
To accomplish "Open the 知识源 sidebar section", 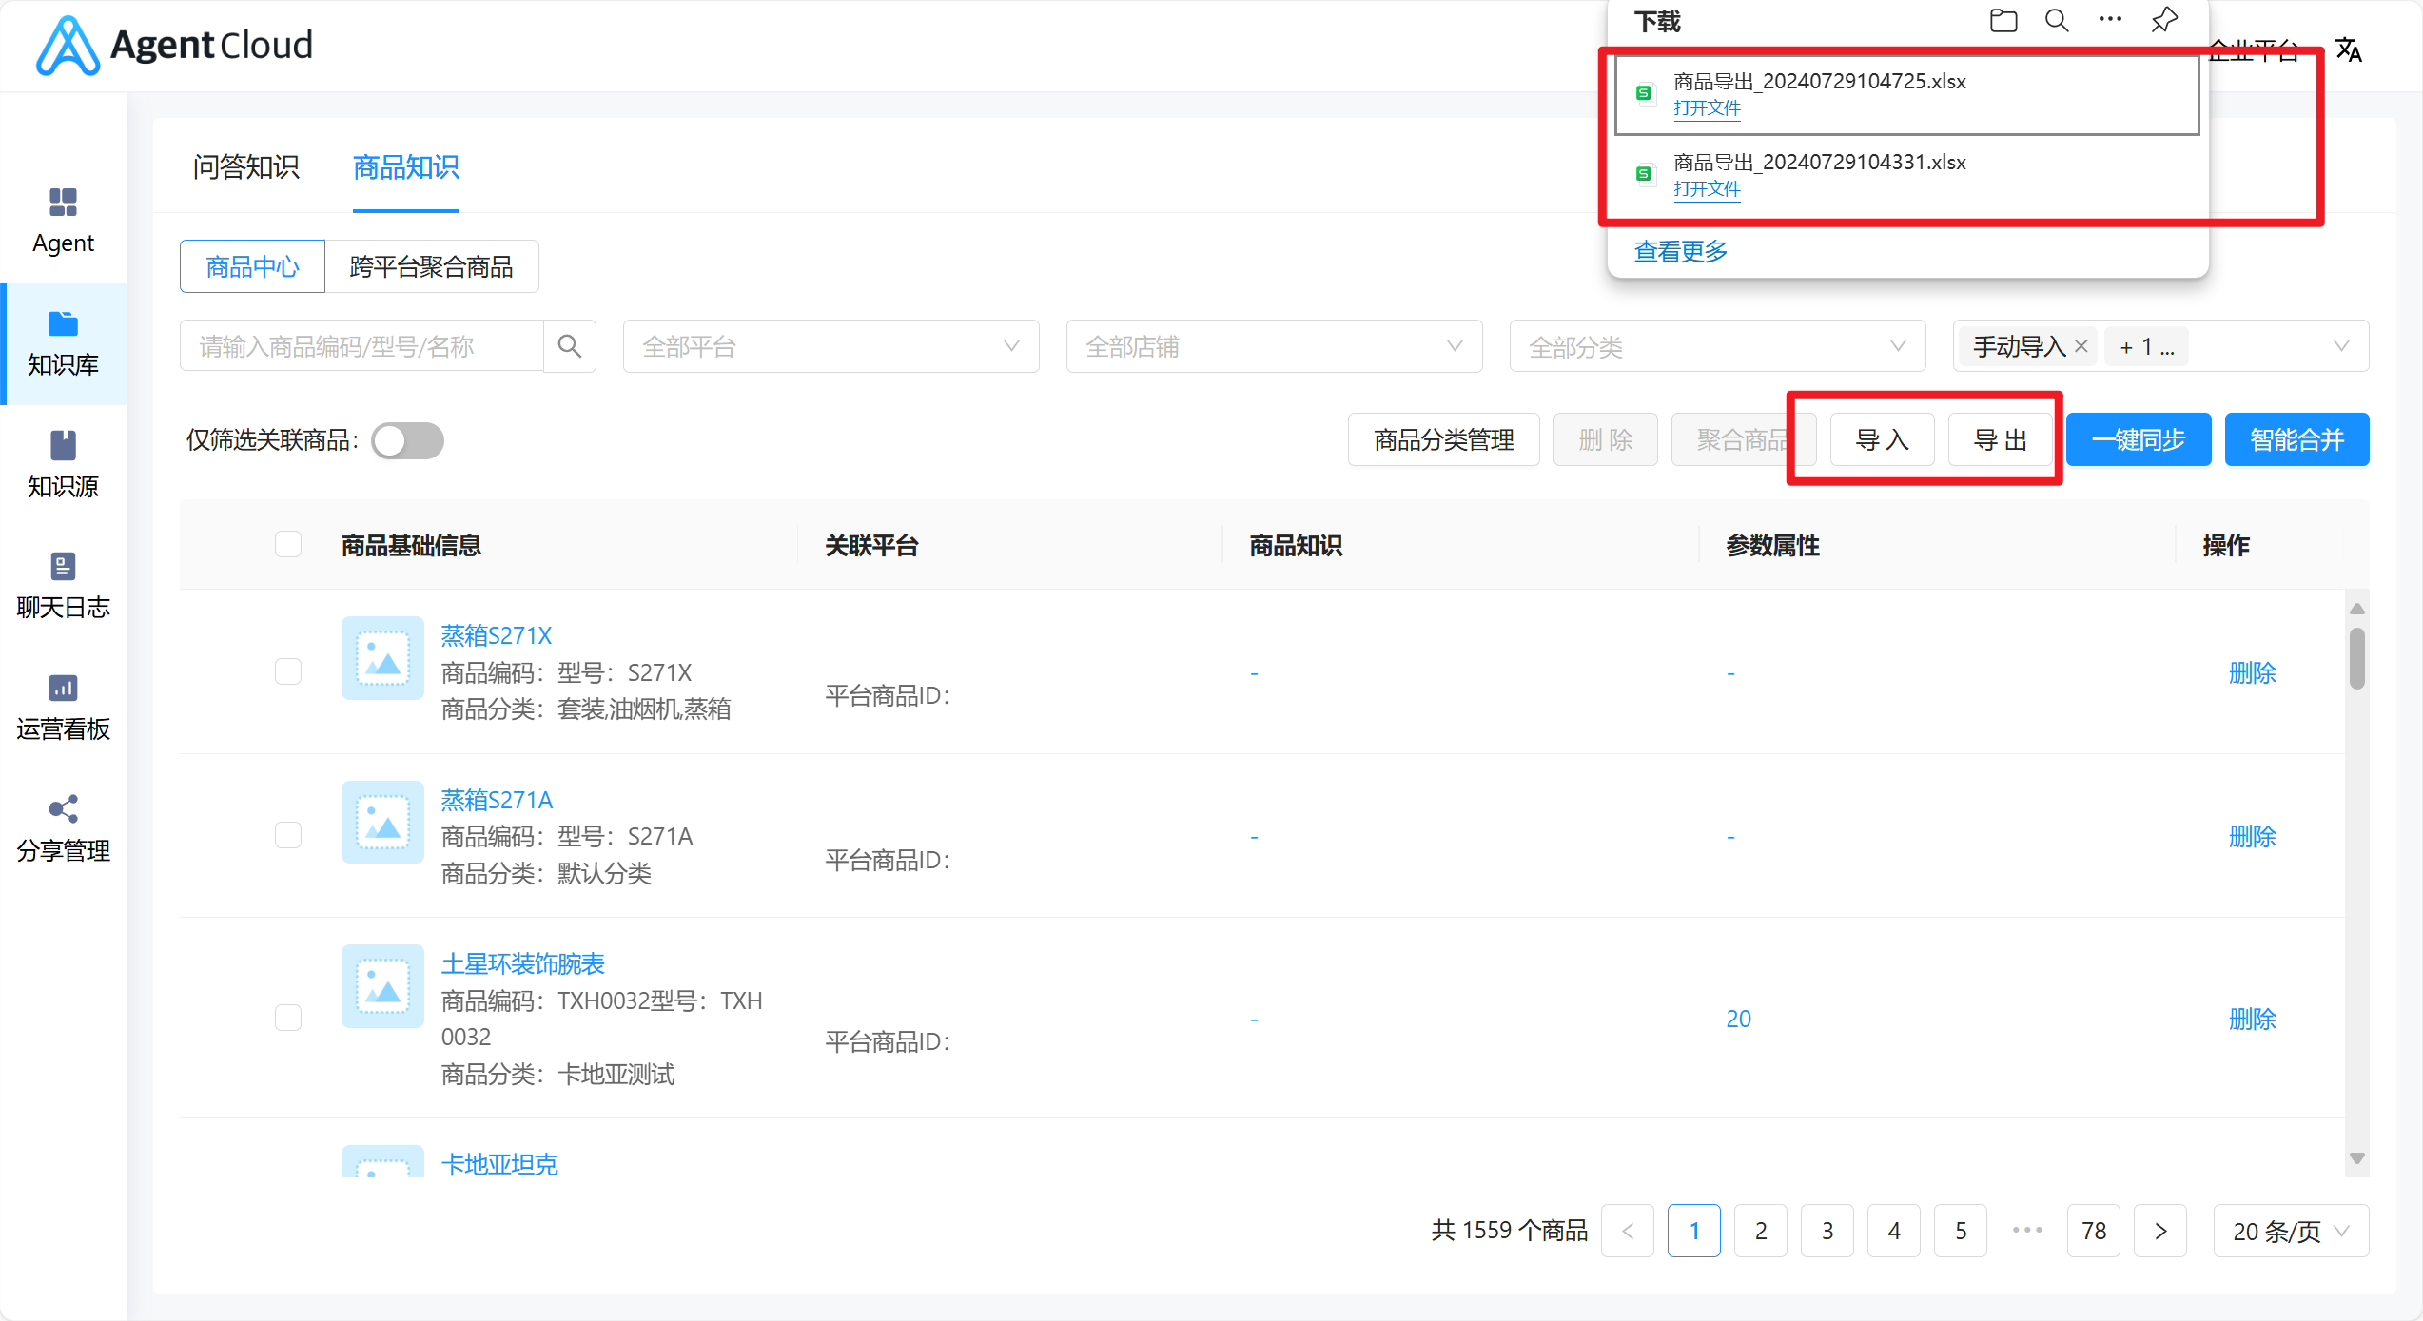I will point(63,465).
